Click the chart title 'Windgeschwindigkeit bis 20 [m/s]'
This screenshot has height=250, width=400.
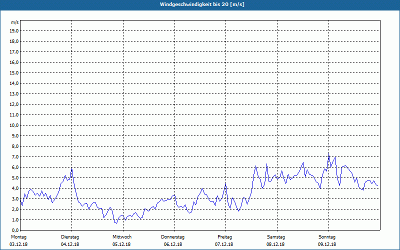pyautogui.click(x=202, y=4)
